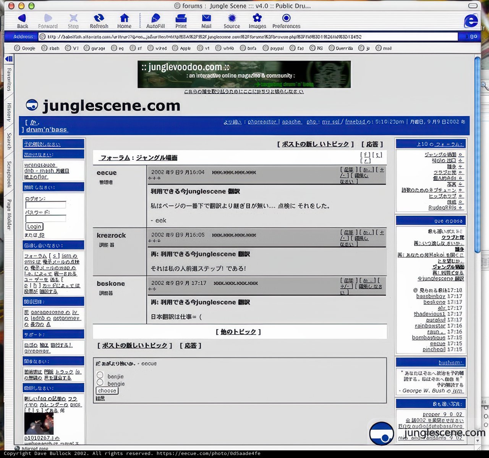Collapse the Explorer bar with the blue arrow

[x=9, y=59]
